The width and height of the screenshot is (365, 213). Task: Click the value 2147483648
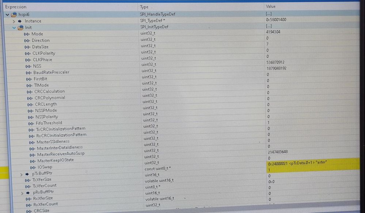click(x=278, y=152)
